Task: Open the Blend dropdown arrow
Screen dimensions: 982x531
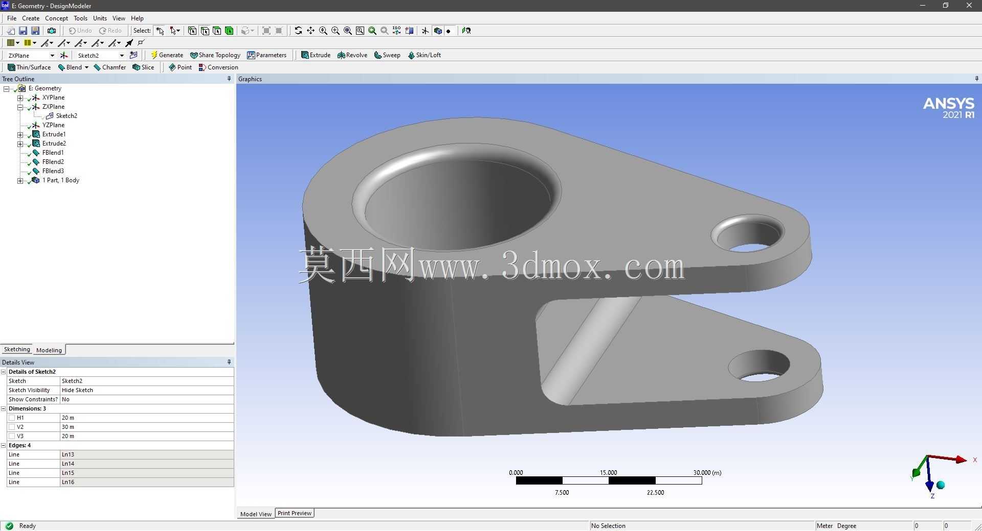Action: tap(86, 67)
